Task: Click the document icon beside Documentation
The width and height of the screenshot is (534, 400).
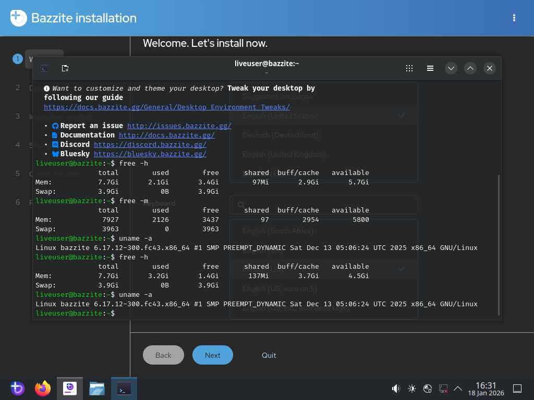Action: (x=55, y=135)
